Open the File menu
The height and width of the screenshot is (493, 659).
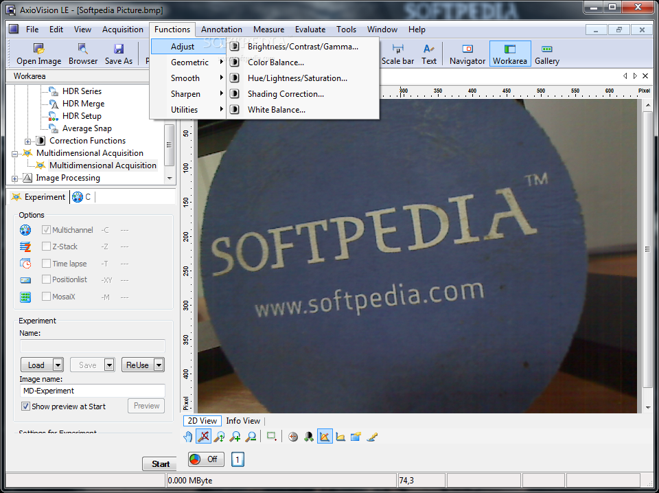pyautogui.click(x=32, y=30)
